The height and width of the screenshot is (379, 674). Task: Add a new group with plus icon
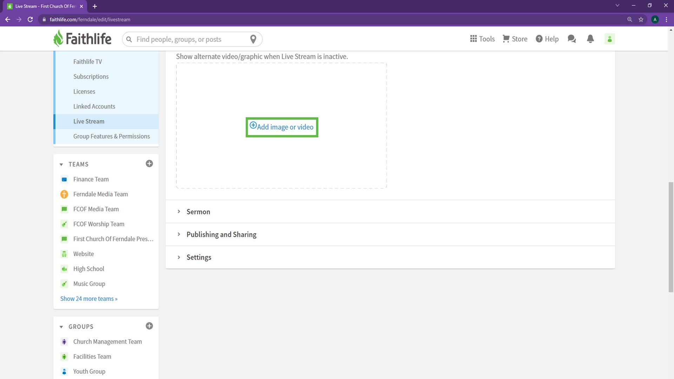point(149,326)
